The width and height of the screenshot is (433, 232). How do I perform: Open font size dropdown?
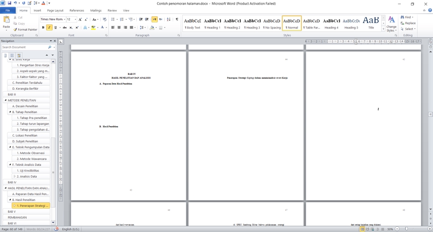pos(75,19)
